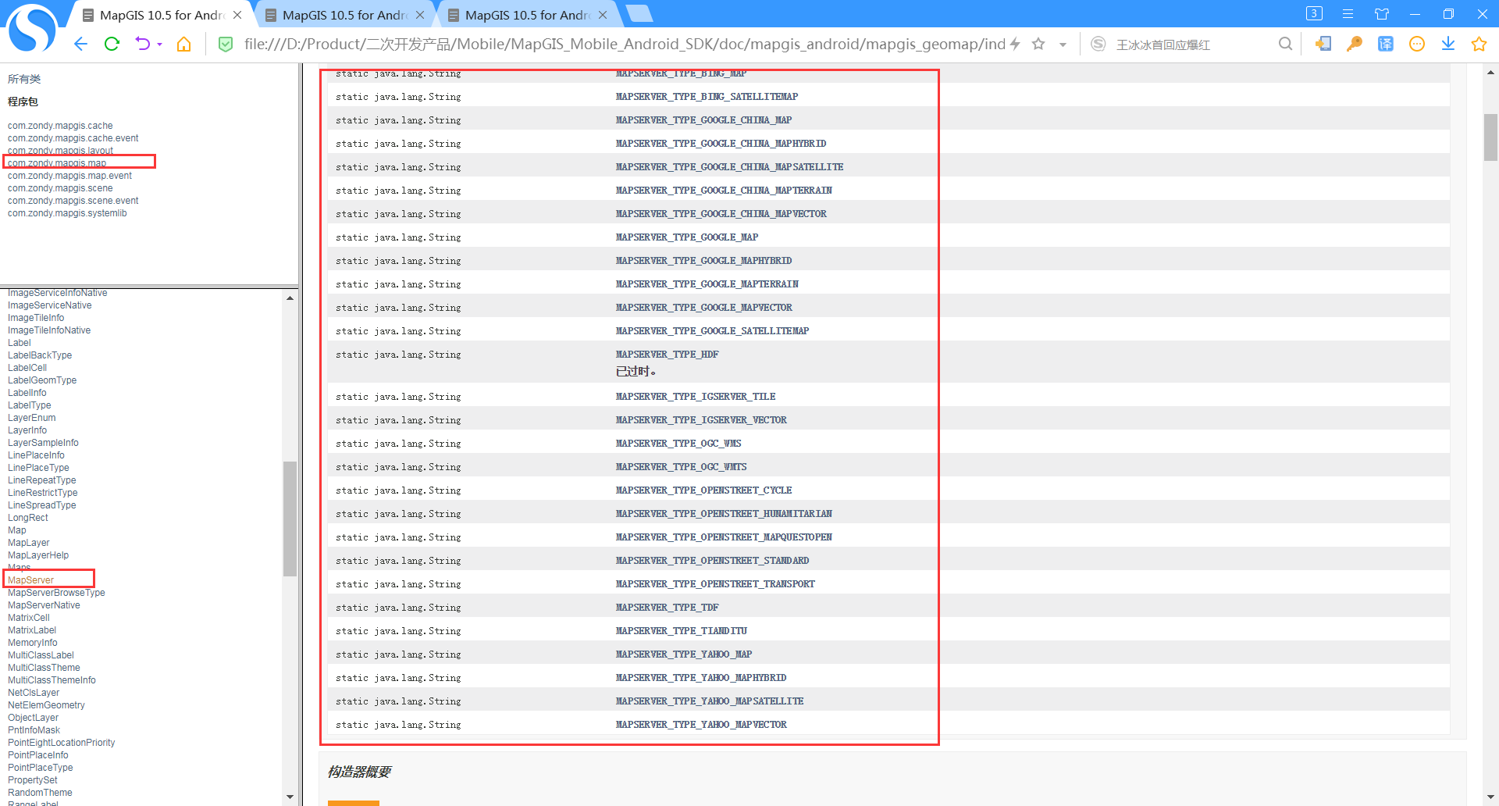Click field MAPSERVER_TYPE_OPENSTREET_CYCLE
This screenshot has width=1499, height=806.
pos(703,490)
